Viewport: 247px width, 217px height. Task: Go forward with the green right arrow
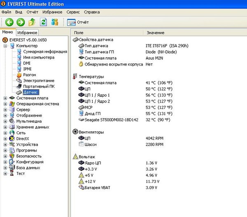pyautogui.click(x=21, y=22)
